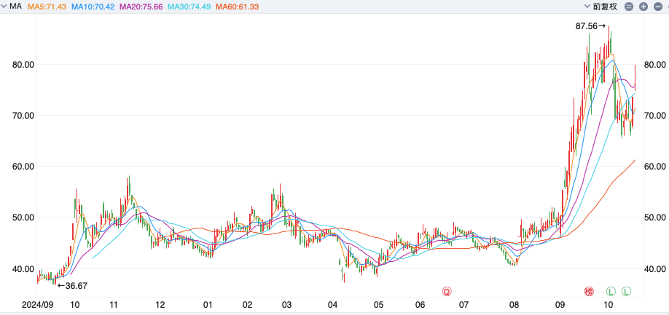Select the orange MA5:71.43 label

coord(47,7)
